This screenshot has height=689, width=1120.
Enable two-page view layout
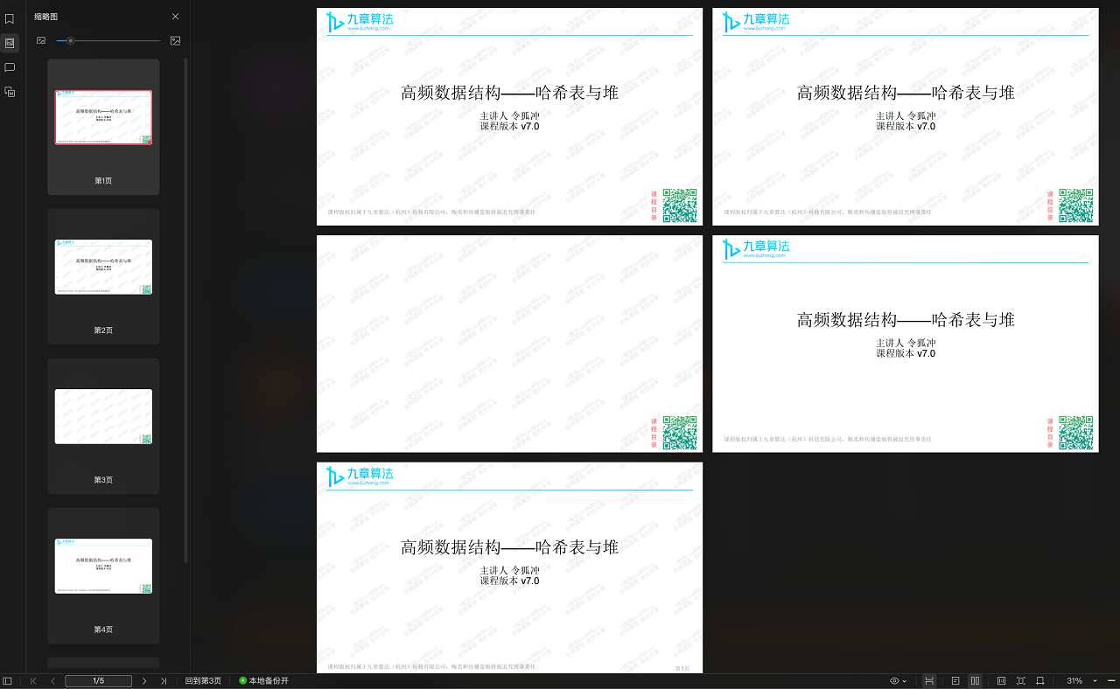[x=976, y=681]
